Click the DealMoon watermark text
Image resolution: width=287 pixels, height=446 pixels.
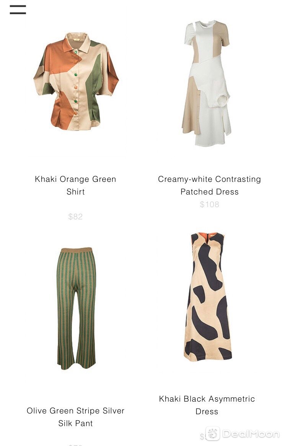tap(251, 434)
